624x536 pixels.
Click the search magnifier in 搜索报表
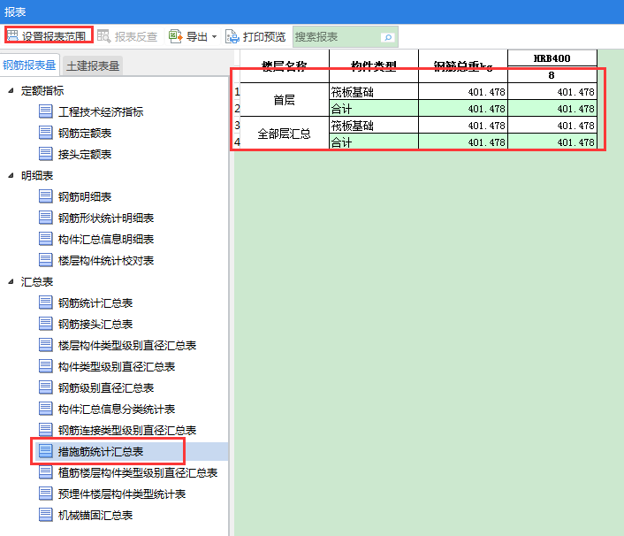(x=388, y=37)
